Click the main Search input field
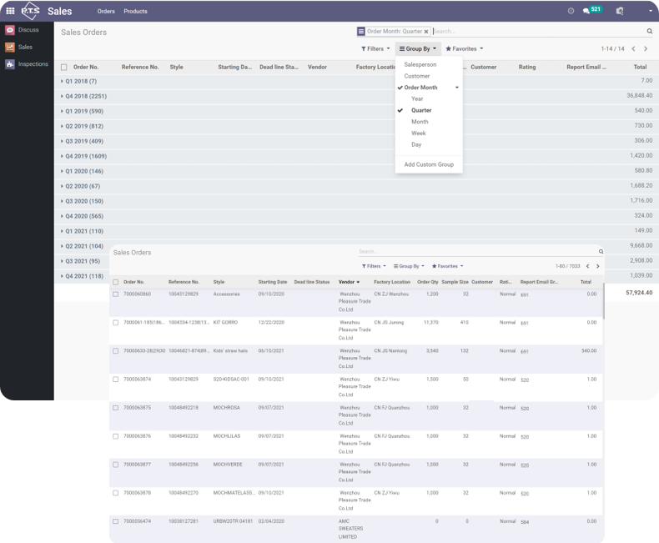 [x=538, y=31]
